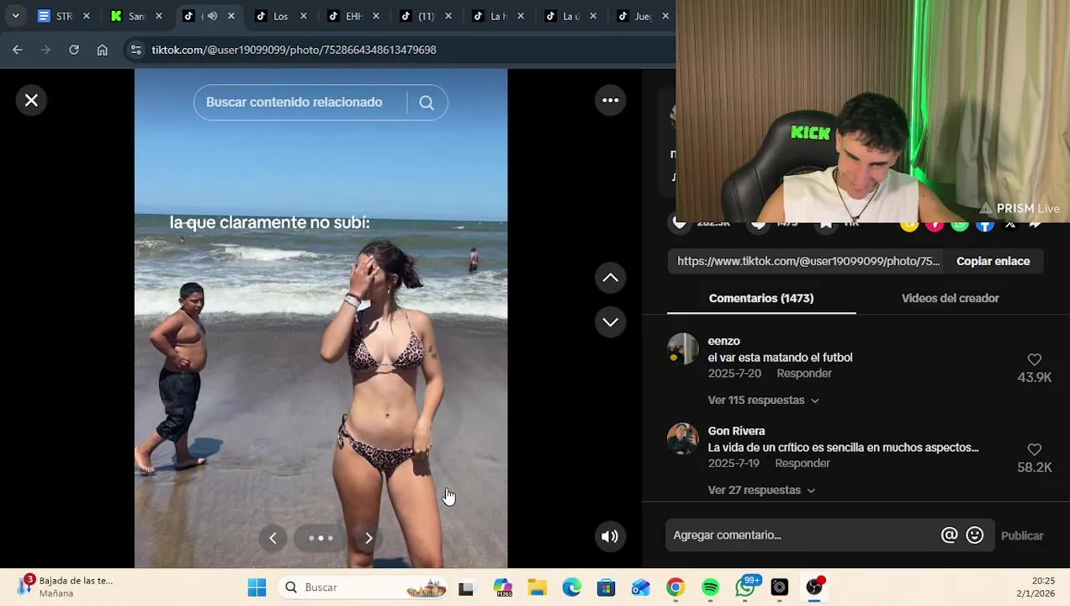Open Gon Rivera username link

point(736,431)
